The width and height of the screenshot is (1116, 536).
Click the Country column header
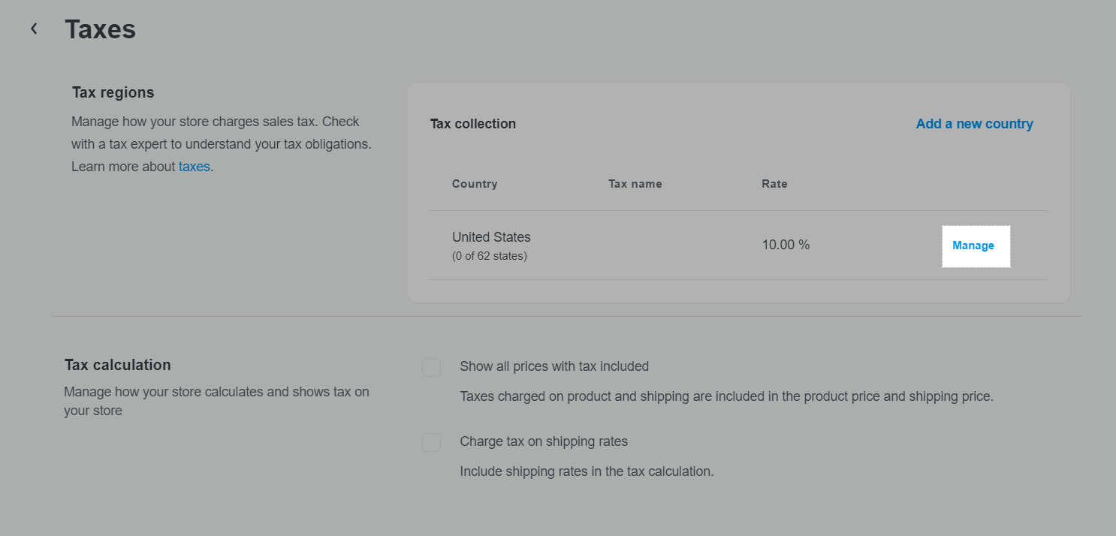[475, 184]
